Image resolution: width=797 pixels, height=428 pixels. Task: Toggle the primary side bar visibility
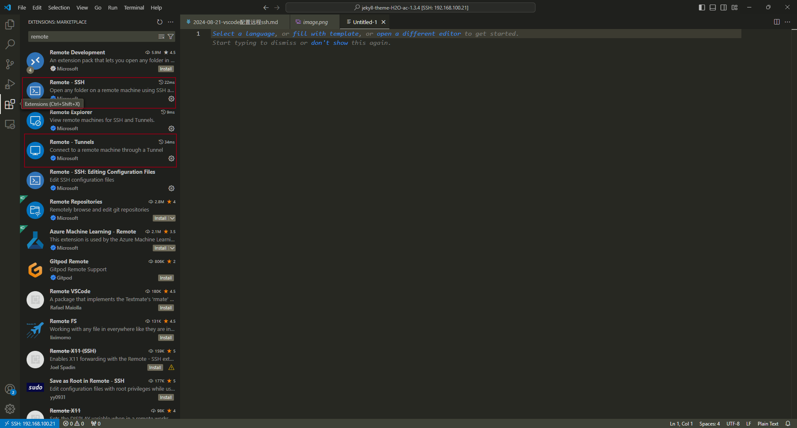tap(702, 7)
